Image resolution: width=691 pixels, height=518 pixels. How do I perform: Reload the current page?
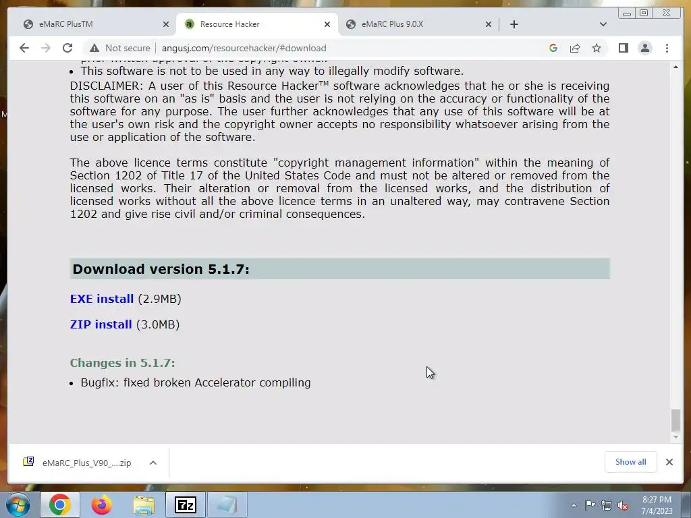tap(67, 48)
